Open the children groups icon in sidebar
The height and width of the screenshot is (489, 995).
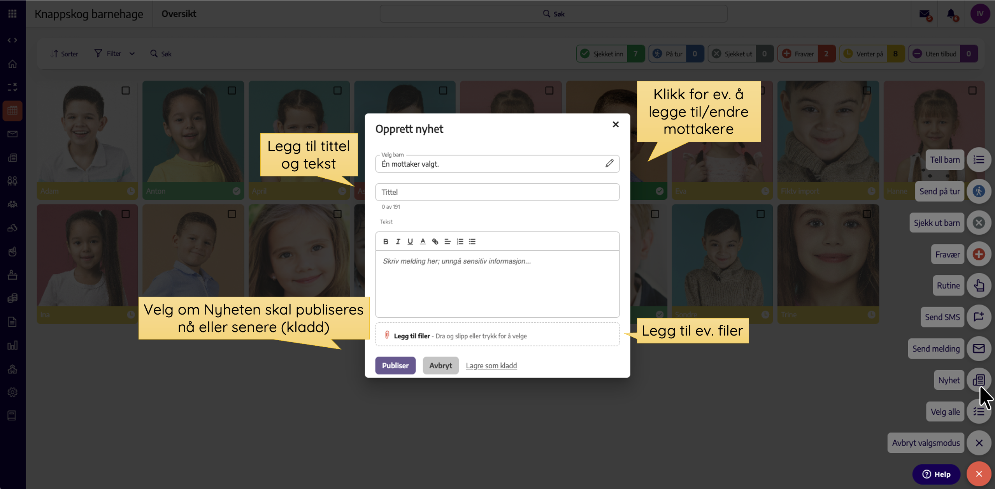point(12,181)
